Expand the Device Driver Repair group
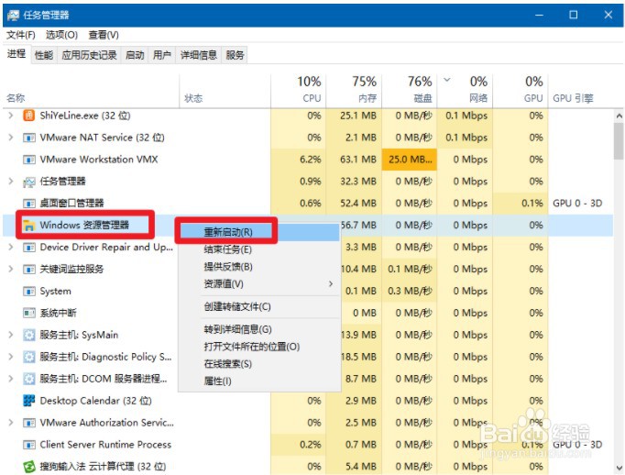Viewport: 625px width, 475px height. tap(11, 248)
